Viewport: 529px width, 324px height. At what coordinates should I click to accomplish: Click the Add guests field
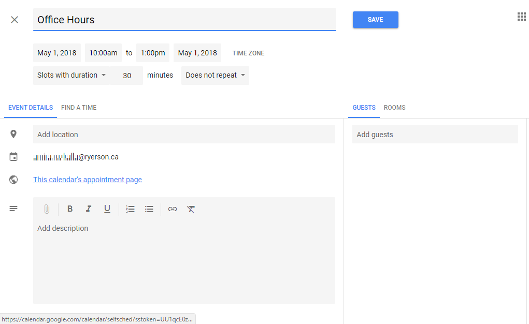[x=435, y=134]
